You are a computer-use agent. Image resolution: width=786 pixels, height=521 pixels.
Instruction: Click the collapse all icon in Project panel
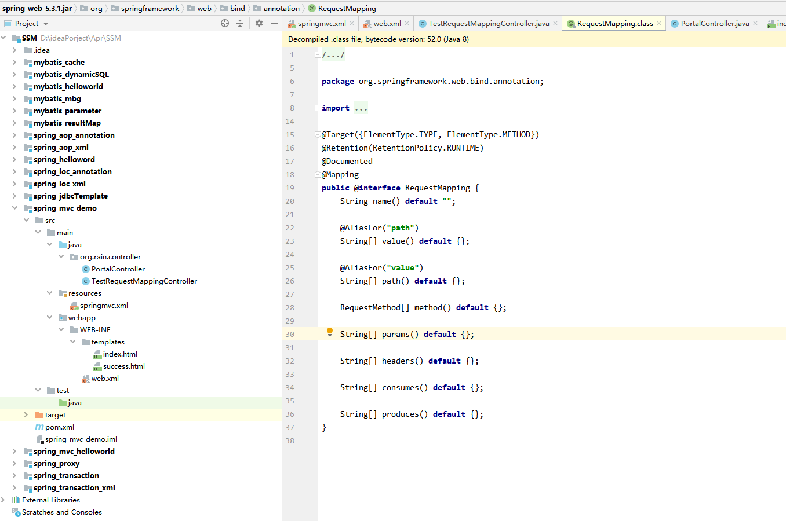click(x=240, y=23)
